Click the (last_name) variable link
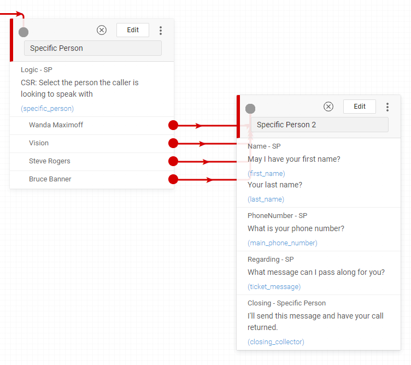Image resolution: width=411 pixels, height=365 pixels. [266, 199]
